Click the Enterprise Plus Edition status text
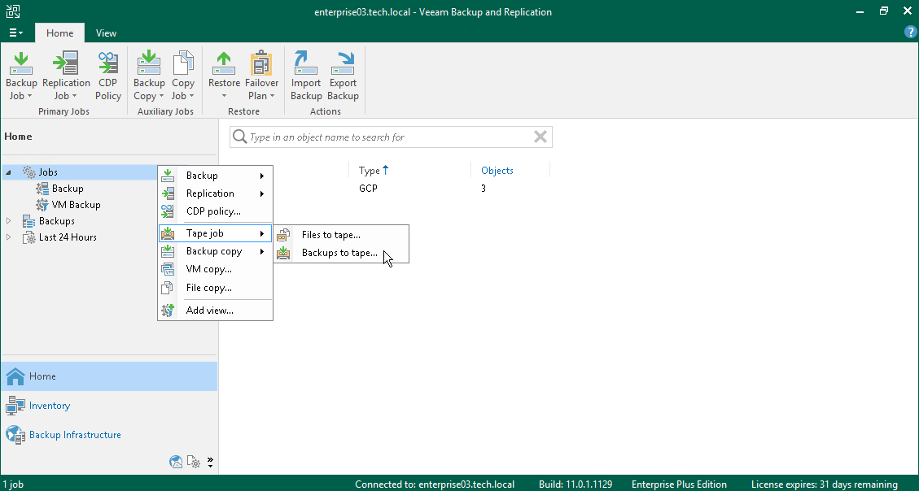The height and width of the screenshot is (491, 919). (679, 484)
